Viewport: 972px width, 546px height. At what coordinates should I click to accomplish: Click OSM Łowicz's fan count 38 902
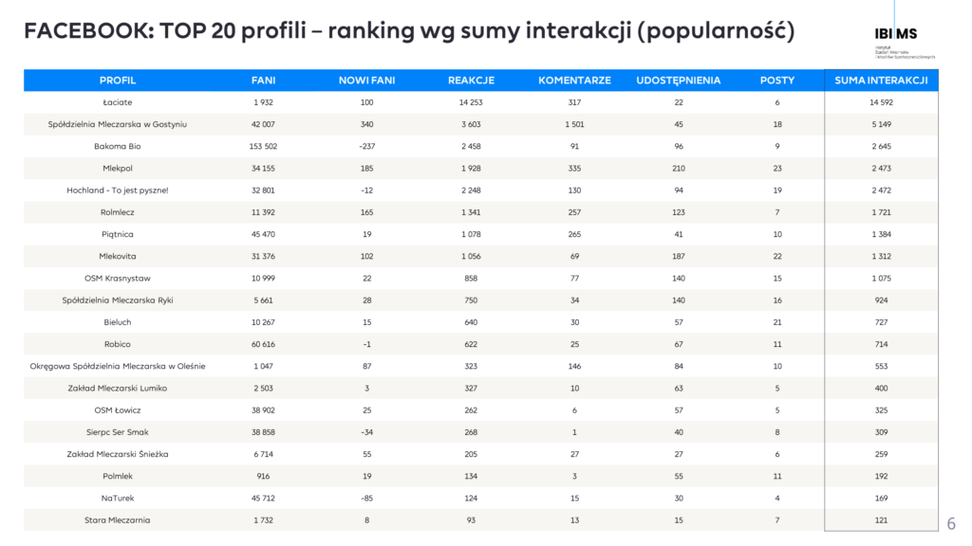[264, 409]
